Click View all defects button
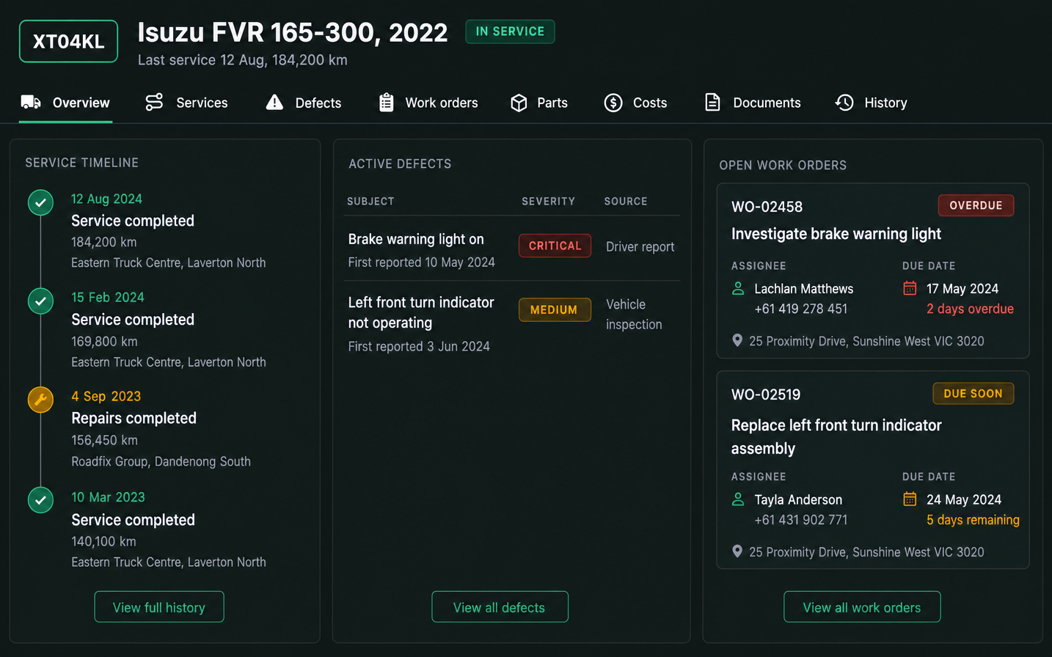 (500, 606)
